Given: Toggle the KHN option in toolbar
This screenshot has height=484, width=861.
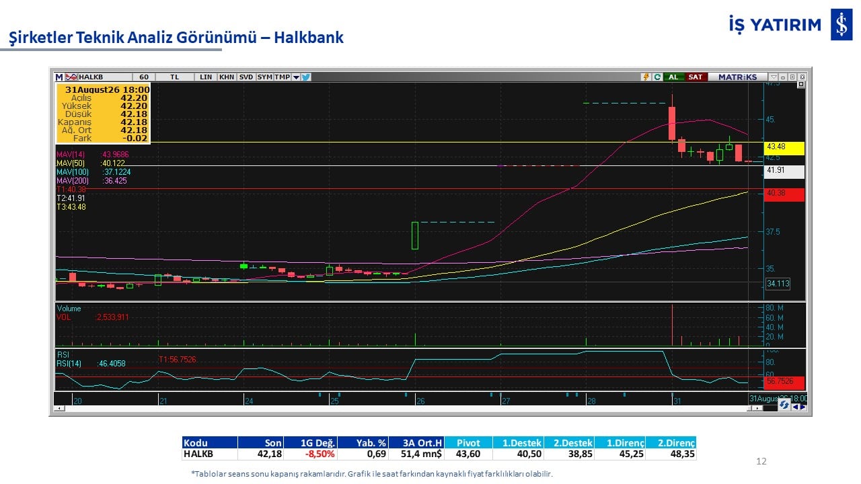Looking at the screenshot, I should tap(226, 77).
